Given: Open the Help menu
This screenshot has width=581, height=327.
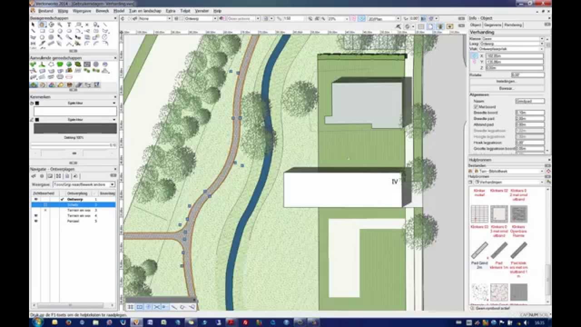Looking at the screenshot, I should [217, 10].
